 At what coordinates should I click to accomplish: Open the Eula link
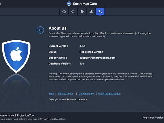coord(51,94)
